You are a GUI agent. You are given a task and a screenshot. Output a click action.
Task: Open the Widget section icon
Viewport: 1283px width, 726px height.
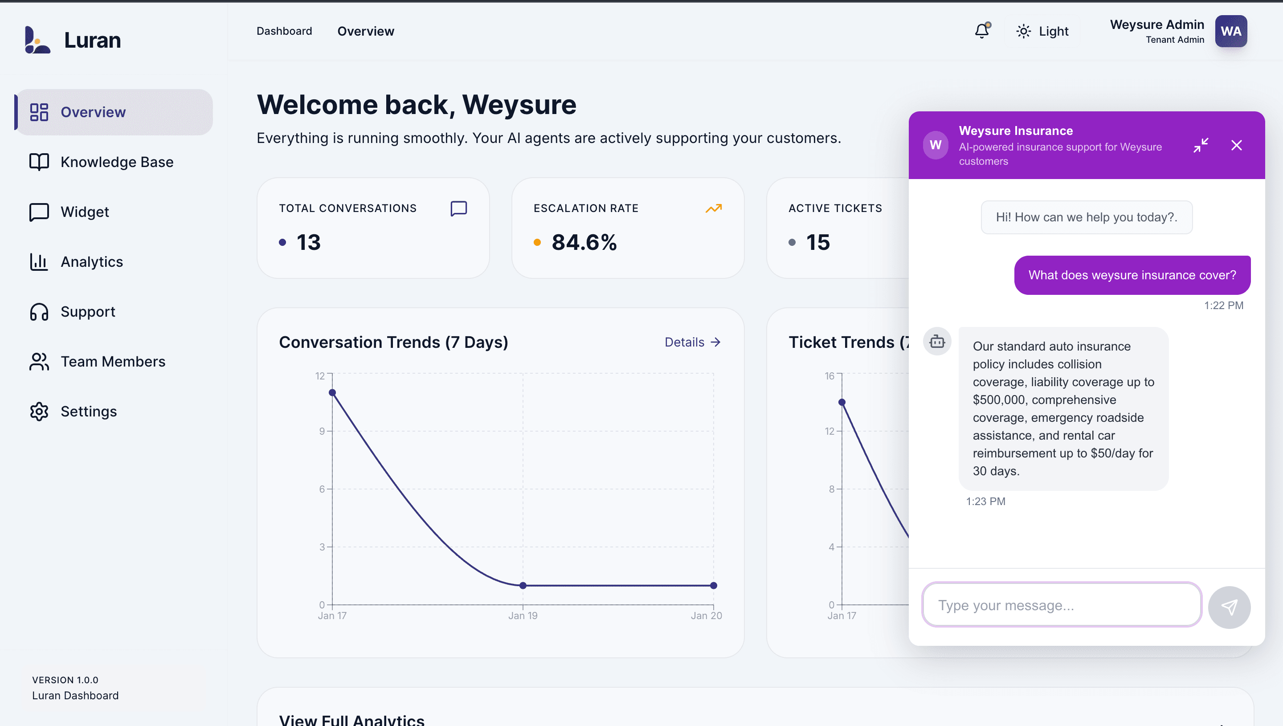(x=39, y=212)
